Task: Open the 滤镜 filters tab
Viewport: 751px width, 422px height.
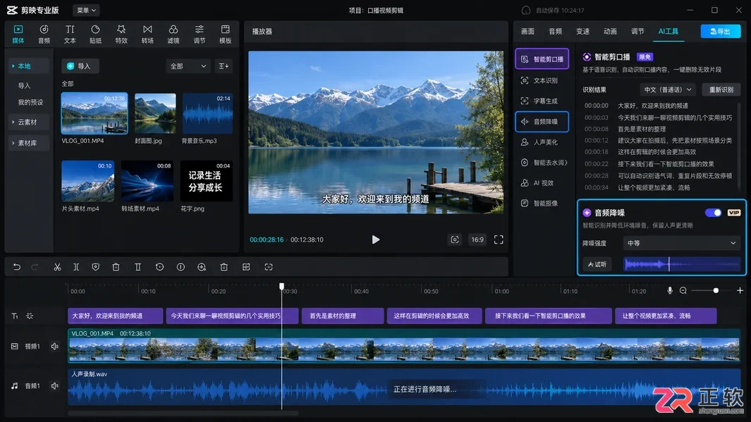Action: click(173, 35)
